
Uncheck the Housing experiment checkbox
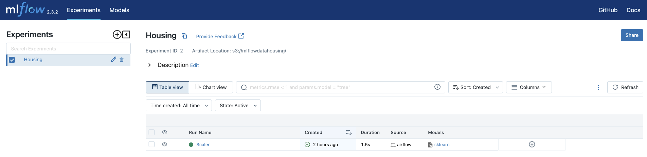[x=12, y=60]
